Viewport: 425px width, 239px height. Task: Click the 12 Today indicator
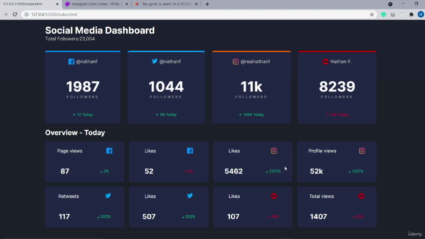pyautogui.click(x=83, y=115)
